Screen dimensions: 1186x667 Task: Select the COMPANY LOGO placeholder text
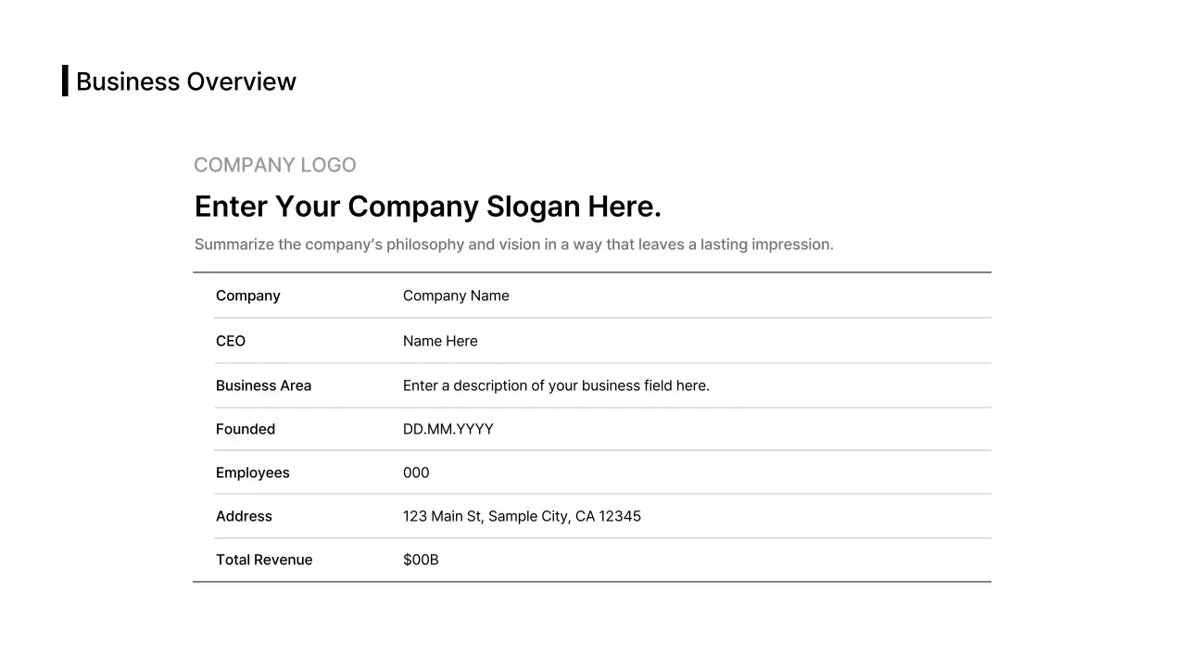(274, 165)
